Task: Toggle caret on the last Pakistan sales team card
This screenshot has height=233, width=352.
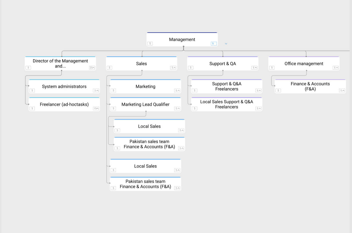Action: (177, 188)
